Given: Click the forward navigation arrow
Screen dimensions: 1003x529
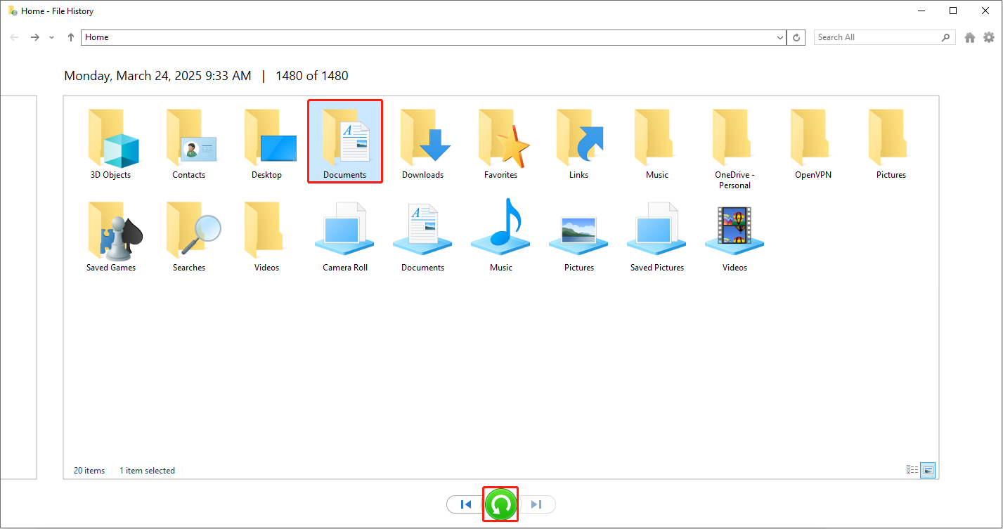Looking at the screenshot, I should [34, 37].
